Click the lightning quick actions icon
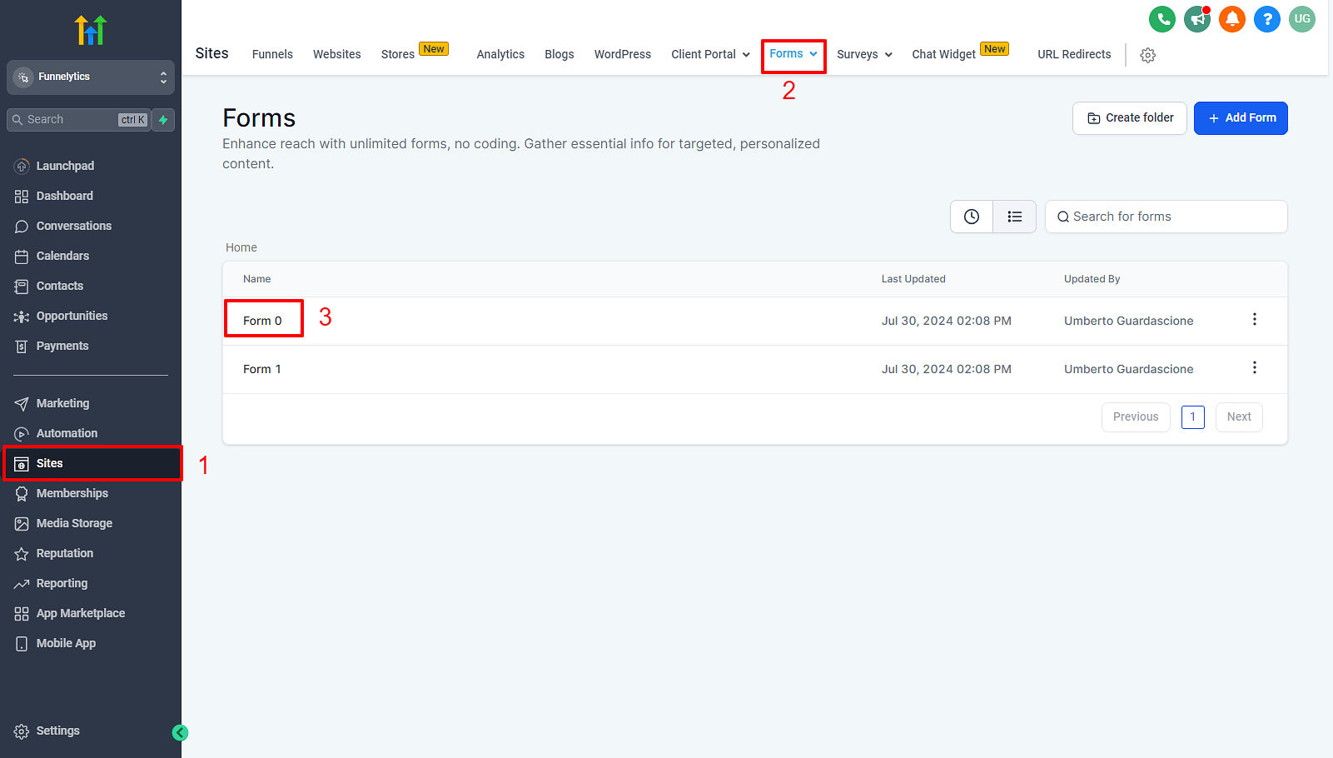The image size is (1333, 758). point(163,120)
